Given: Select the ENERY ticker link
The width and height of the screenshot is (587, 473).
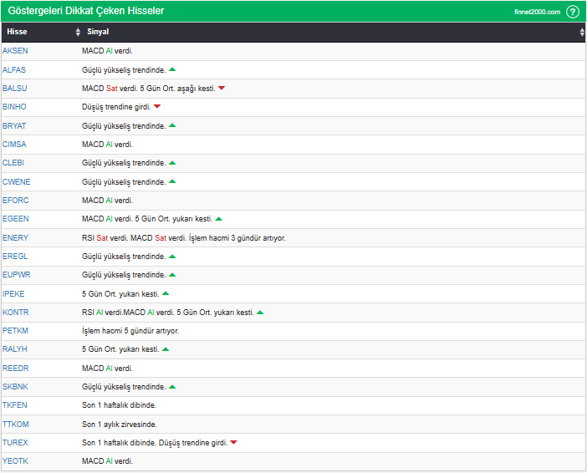Looking at the screenshot, I should pos(15,237).
